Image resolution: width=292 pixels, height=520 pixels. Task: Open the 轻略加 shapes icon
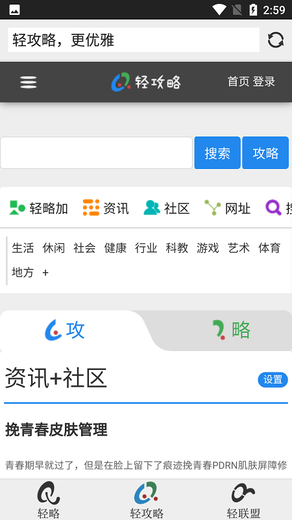18,208
